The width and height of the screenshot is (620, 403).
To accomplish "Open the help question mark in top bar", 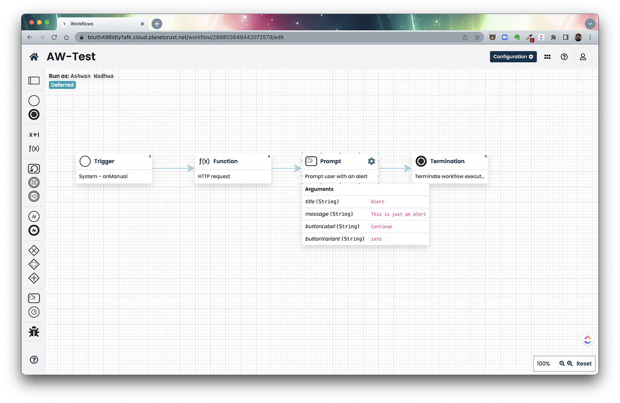I will (564, 56).
